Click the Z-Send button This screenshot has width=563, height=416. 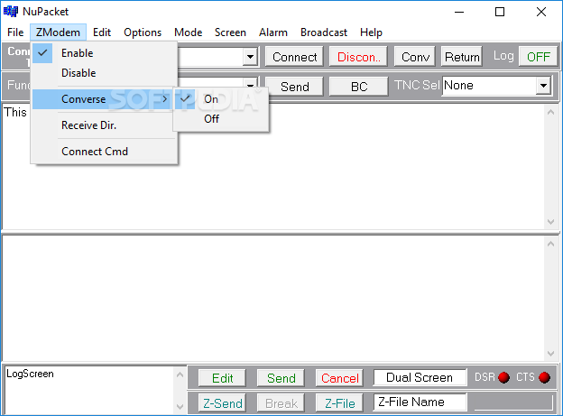click(x=222, y=403)
